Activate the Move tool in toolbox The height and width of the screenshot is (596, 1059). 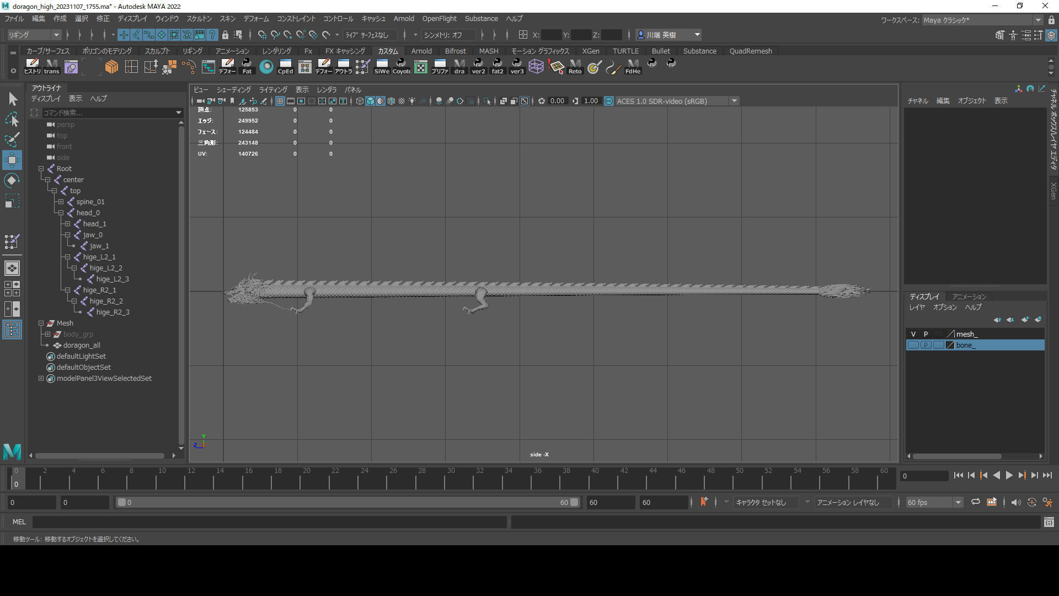(x=12, y=160)
